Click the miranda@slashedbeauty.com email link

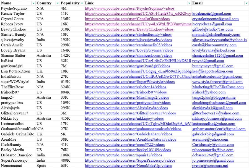(x=216, y=35)
